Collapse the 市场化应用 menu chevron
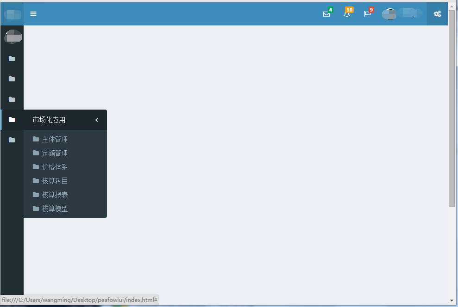This screenshot has height=307, width=458. 97,120
